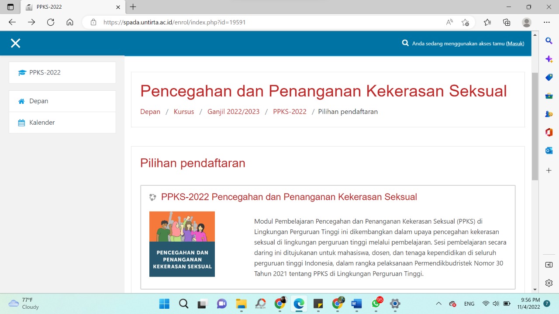This screenshot has height=314, width=559.
Task: Click the browser Forward arrow
Action: coord(31,22)
